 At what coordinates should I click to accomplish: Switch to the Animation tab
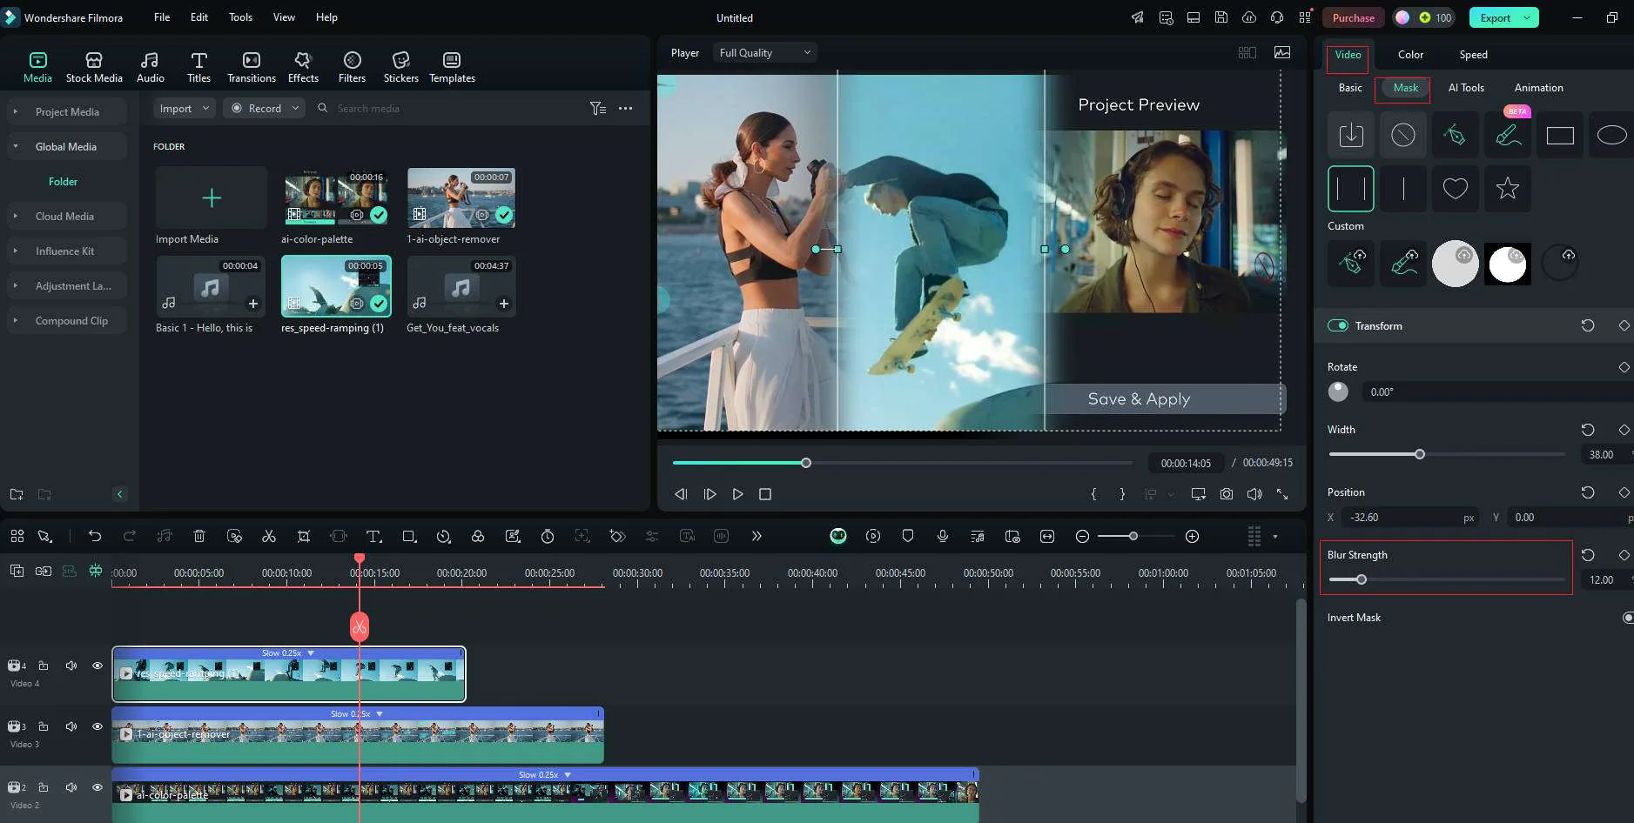pos(1538,88)
